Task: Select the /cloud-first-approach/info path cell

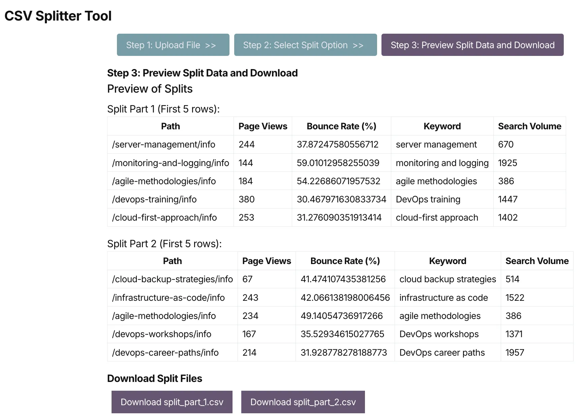Action: tap(171, 218)
